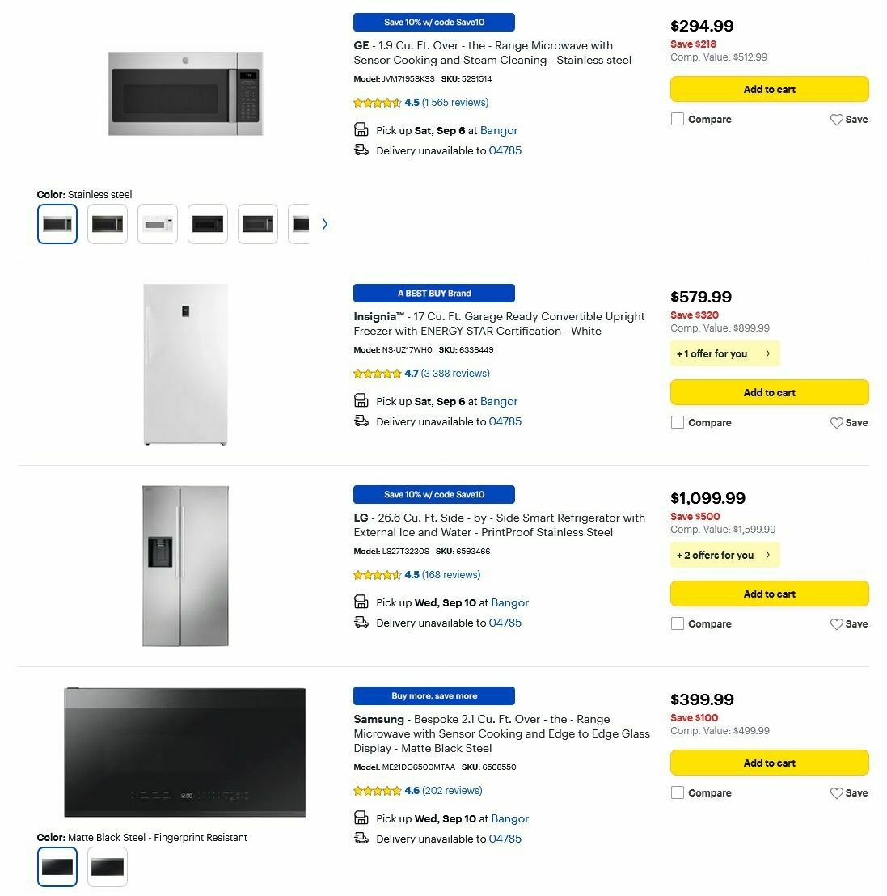Viewport: 887px width, 896px height.
Task: Click the delivery icon under LG refrigerator
Action: click(361, 623)
